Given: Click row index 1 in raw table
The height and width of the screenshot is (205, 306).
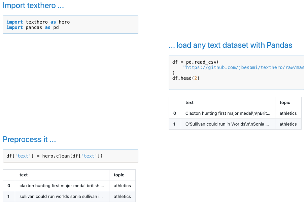Looking at the screenshot, I should pyautogui.click(x=175, y=124).
